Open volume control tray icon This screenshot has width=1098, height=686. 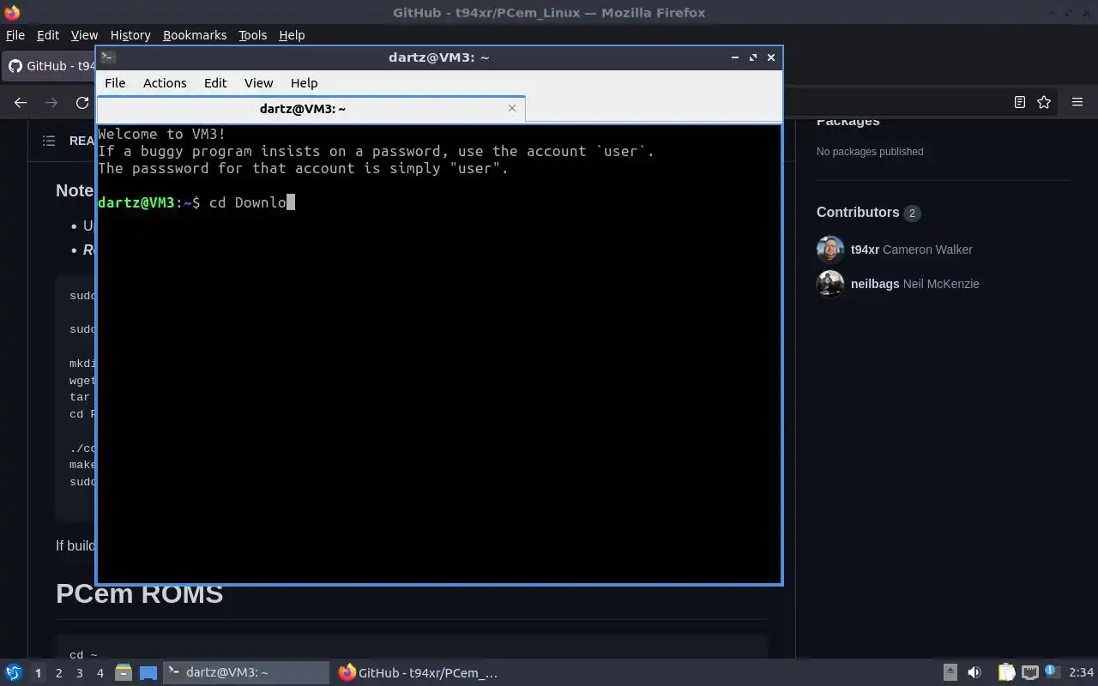[974, 673]
